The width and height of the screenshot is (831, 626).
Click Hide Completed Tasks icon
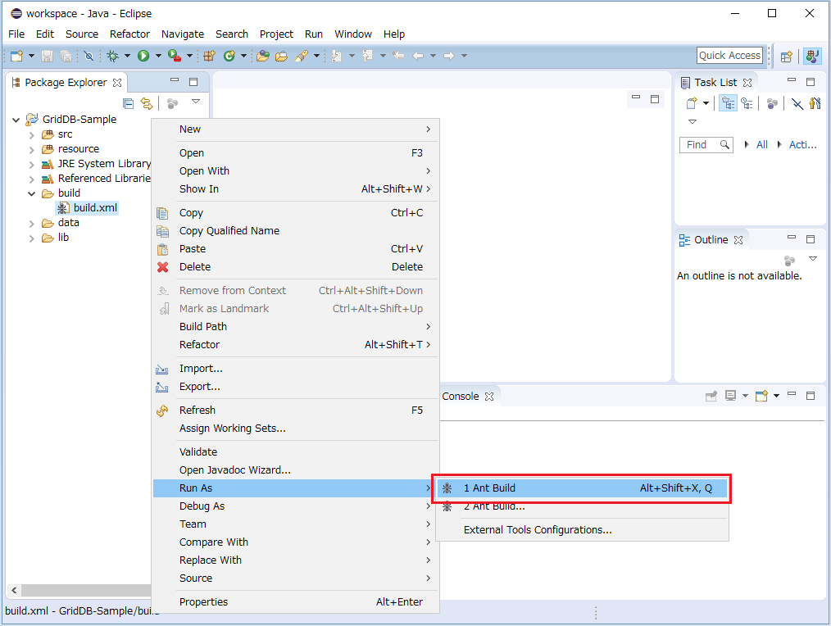tap(797, 103)
